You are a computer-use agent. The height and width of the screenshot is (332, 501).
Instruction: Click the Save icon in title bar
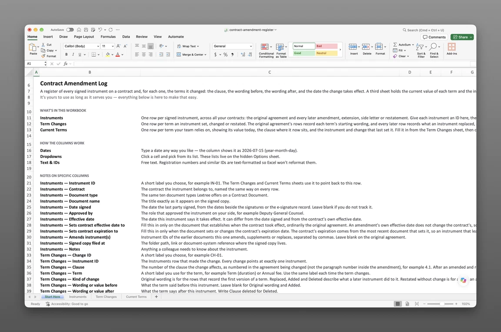click(x=86, y=30)
